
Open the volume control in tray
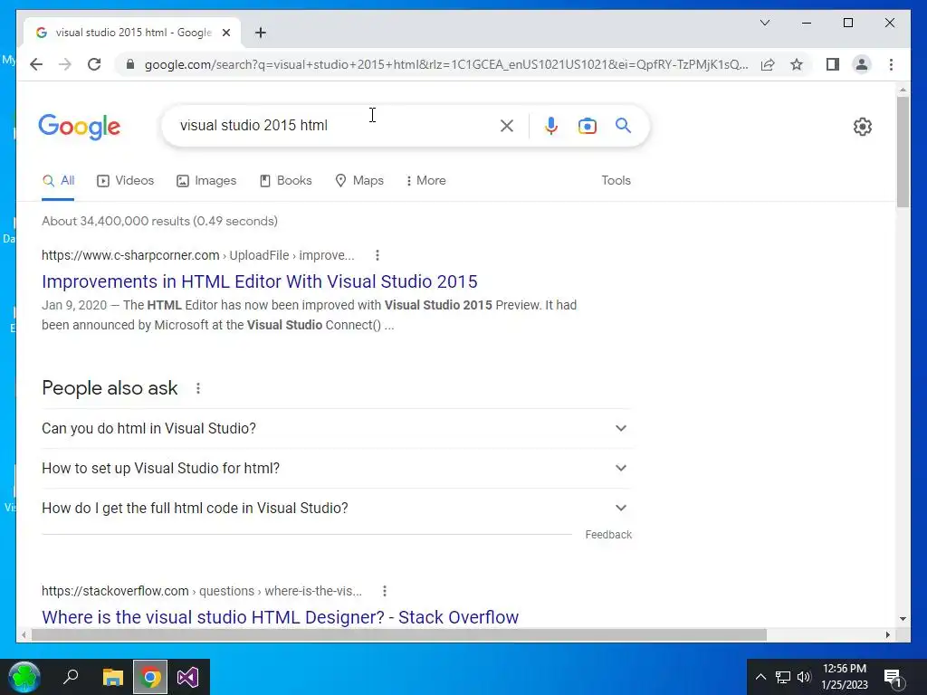[804, 677]
